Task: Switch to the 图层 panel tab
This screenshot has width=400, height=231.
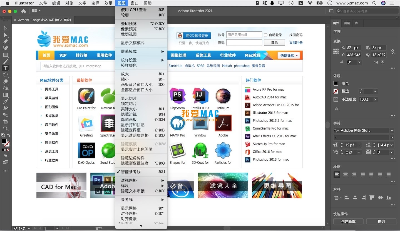Action: [x=347, y=23]
